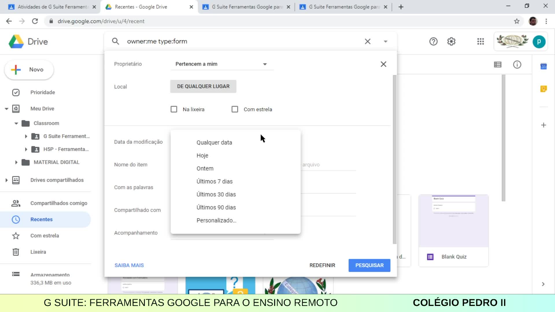Viewport: 555px width, 312px height.
Task: Collapse the Classroom folder arrow
Action: [x=16, y=123]
